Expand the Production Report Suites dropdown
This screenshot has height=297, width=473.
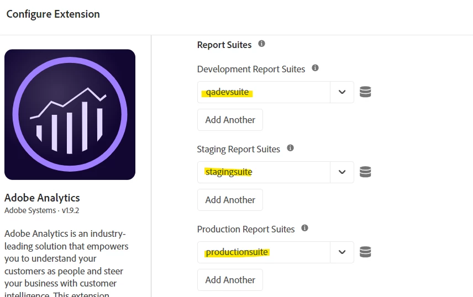(342, 252)
